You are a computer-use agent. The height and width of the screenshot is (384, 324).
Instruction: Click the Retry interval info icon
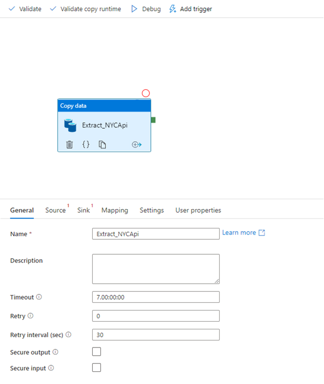68,334
